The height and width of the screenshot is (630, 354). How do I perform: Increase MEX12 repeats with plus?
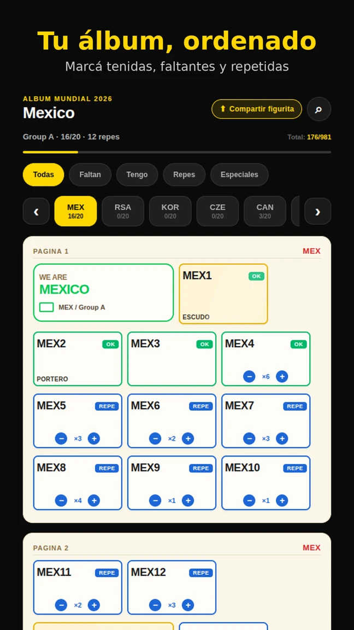(188, 605)
